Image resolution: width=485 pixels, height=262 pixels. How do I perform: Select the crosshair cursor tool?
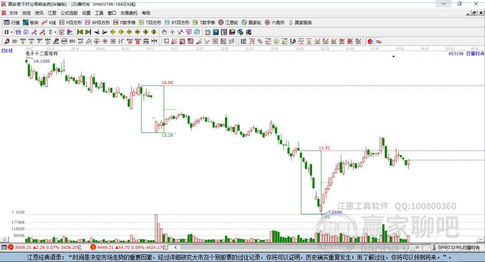[172, 32]
